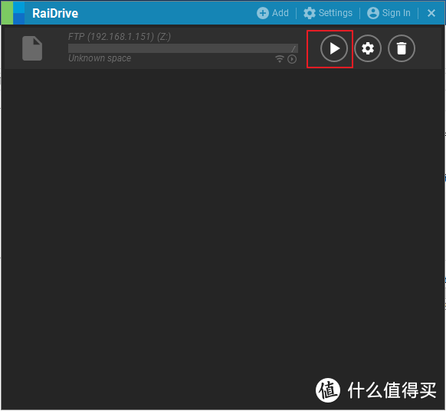This screenshot has height=411, width=446.
Task: Click the RaiDrive title text
Action: click(55, 13)
